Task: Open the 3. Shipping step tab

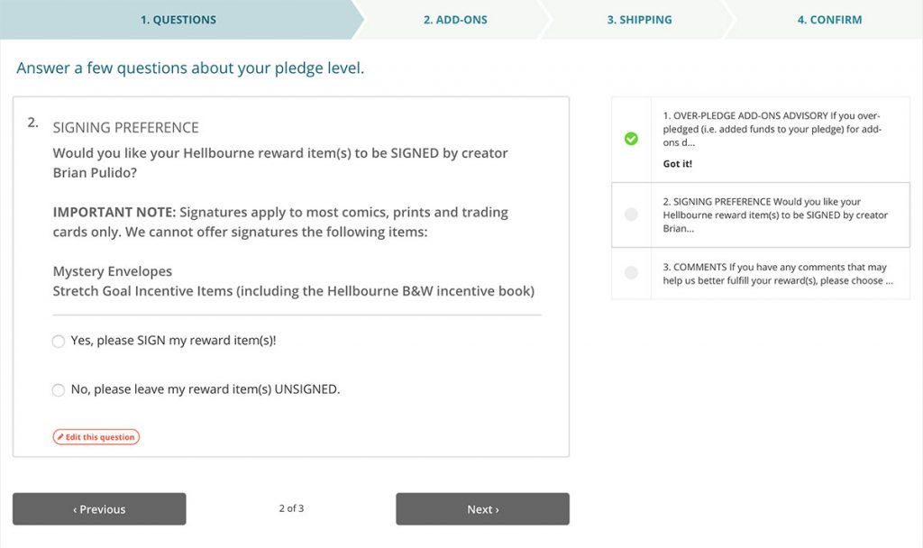Action: tap(641, 20)
